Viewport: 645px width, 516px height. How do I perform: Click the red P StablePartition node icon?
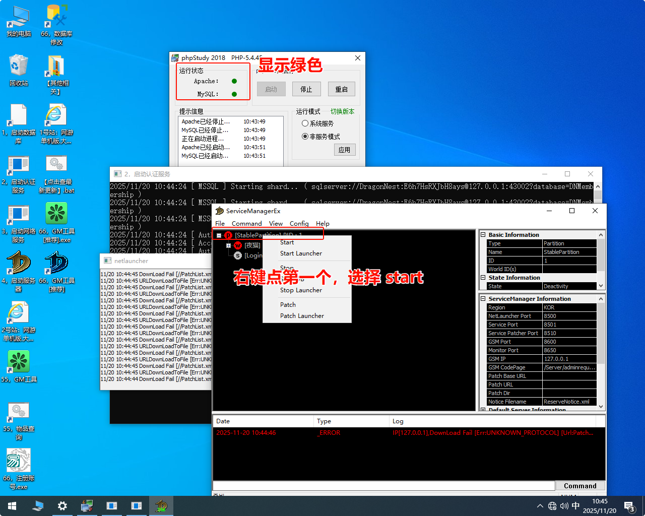pos(228,235)
